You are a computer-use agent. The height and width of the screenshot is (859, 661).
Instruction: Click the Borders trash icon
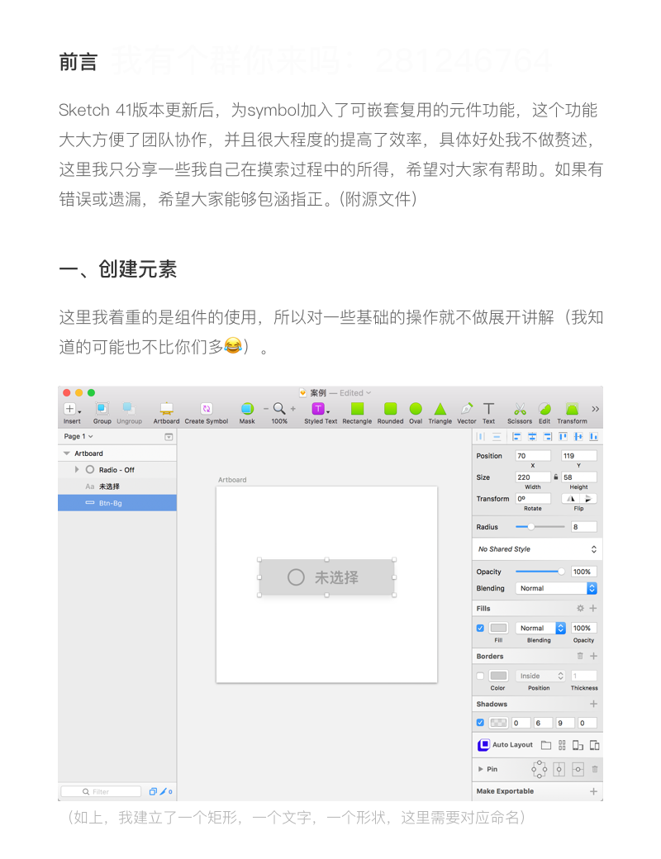coord(580,656)
